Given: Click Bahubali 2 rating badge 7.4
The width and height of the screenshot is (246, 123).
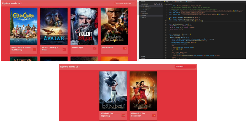Looking at the screenshot, I should tap(154, 115).
